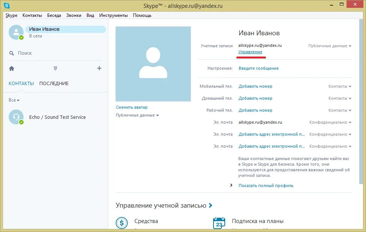Click Сменить аватар link
The image size is (366, 232).
coord(131,107)
